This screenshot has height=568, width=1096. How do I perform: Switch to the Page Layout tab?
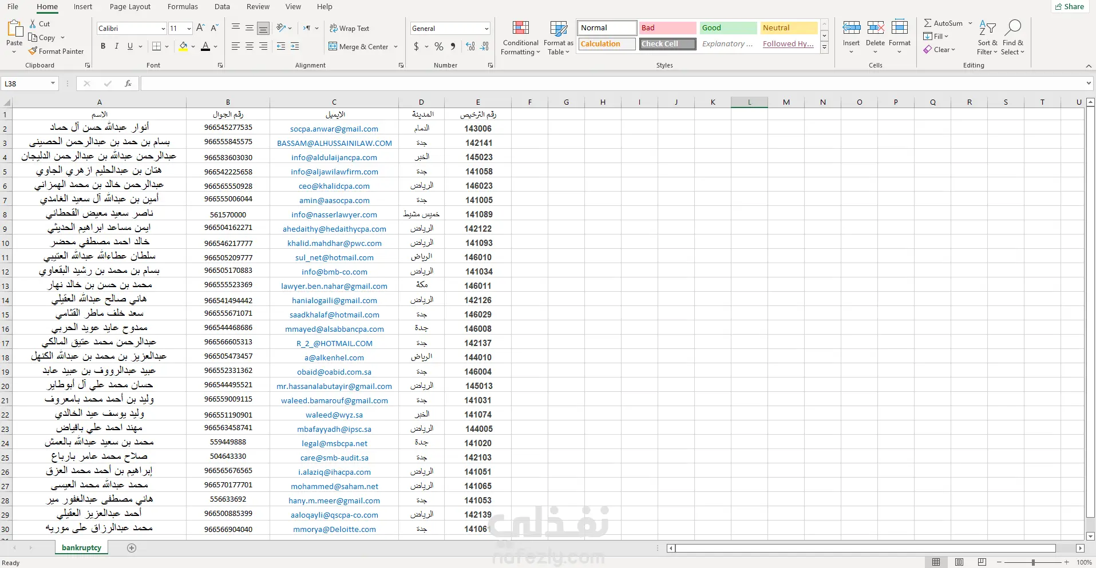coord(130,7)
